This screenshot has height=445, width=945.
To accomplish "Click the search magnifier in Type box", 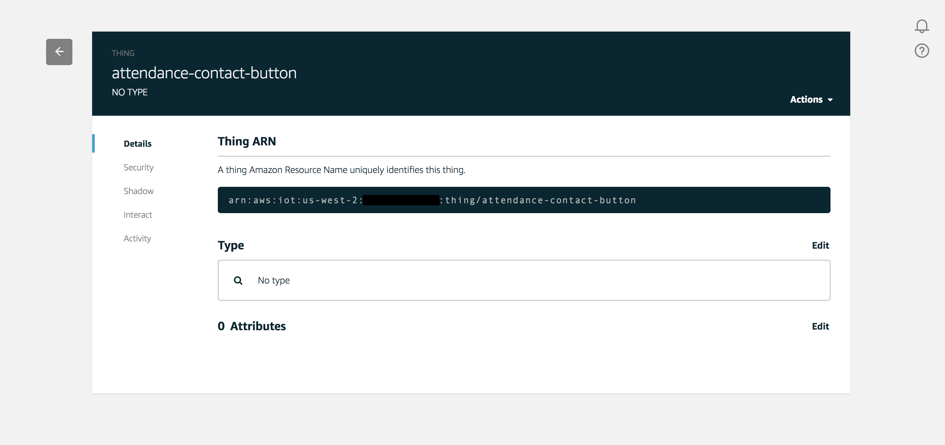I will [238, 281].
